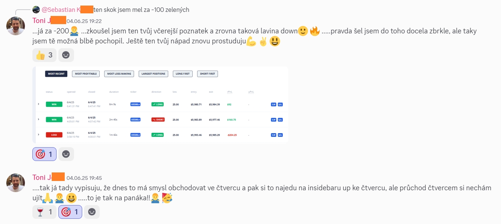
Task: Expand the LOSS trade row chevron
Action: tap(39, 135)
